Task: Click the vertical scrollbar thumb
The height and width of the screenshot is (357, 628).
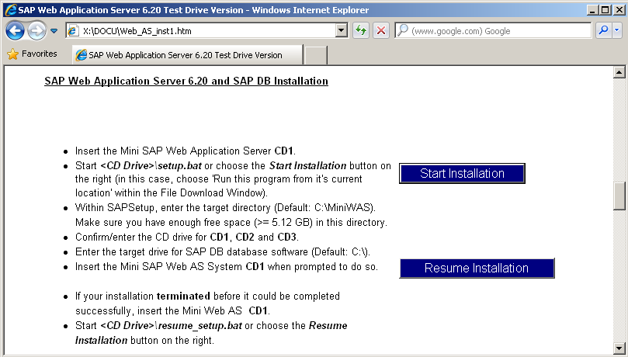Action: pos(619,196)
